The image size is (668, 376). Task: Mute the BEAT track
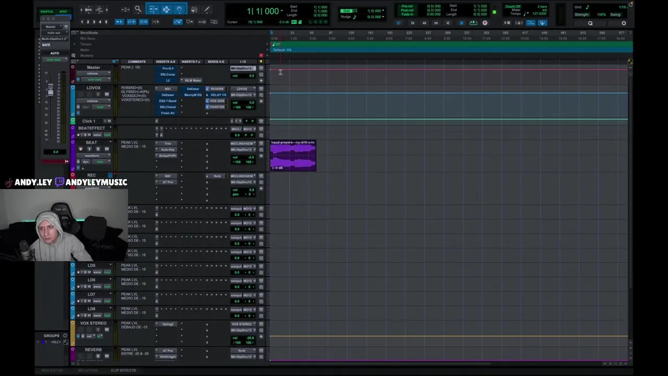point(106,149)
